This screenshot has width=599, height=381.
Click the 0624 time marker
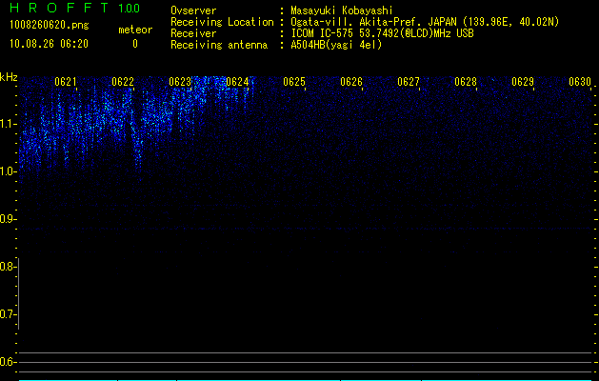point(237,82)
